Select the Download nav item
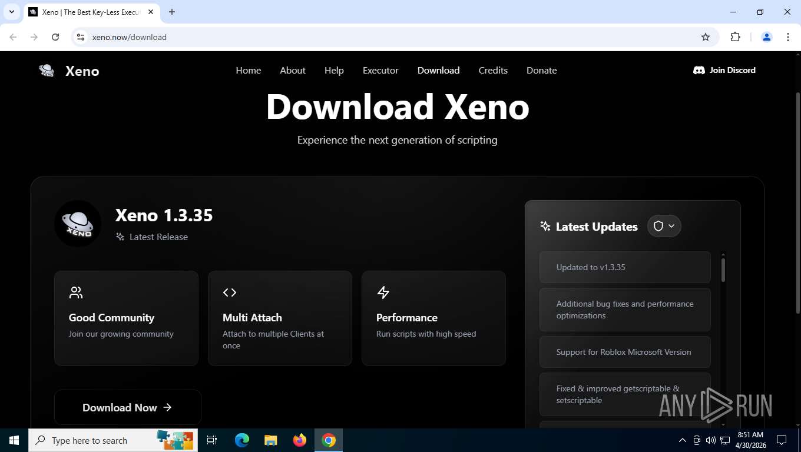Image resolution: width=801 pixels, height=452 pixels. 438,70
